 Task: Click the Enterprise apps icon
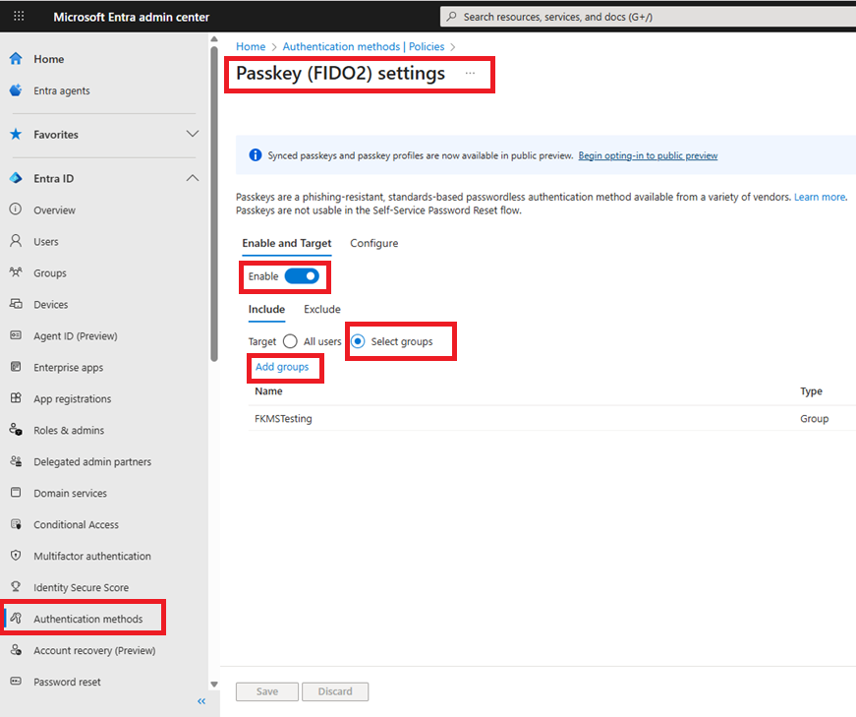coord(16,367)
